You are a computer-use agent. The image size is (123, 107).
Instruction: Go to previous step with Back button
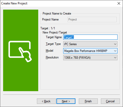[x=46, y=101]
